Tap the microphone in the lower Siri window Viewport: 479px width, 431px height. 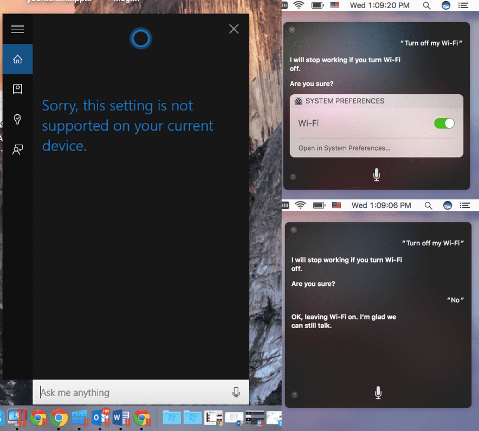pyautogui.click(x=378, y=393)
